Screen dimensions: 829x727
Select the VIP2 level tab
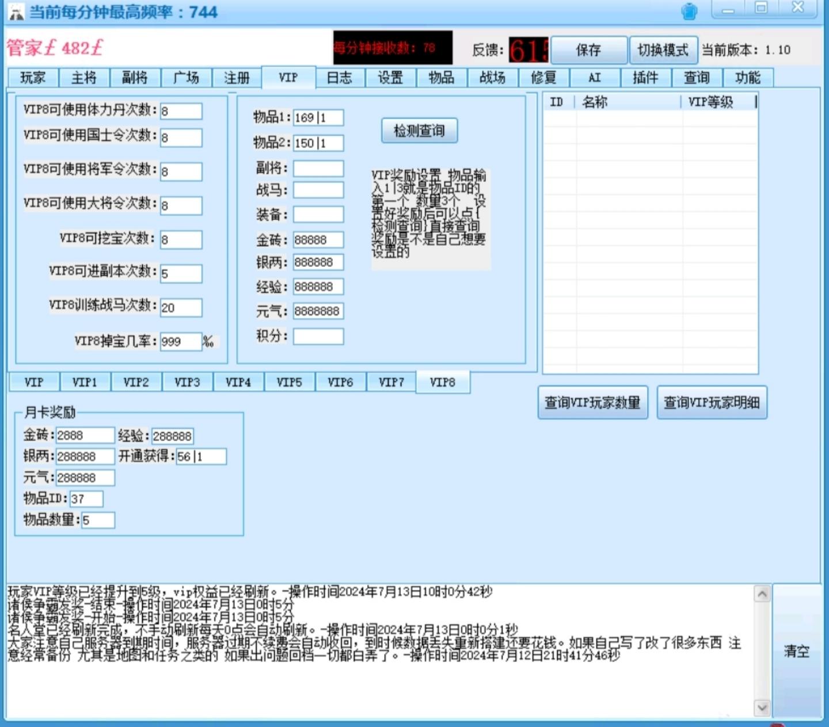pos(136,382)
